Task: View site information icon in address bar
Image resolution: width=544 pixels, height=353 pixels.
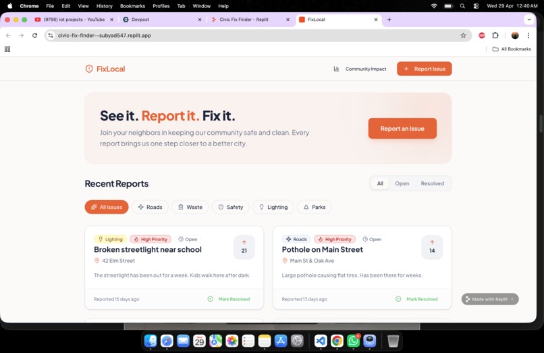Action: [x=51, y=35]
